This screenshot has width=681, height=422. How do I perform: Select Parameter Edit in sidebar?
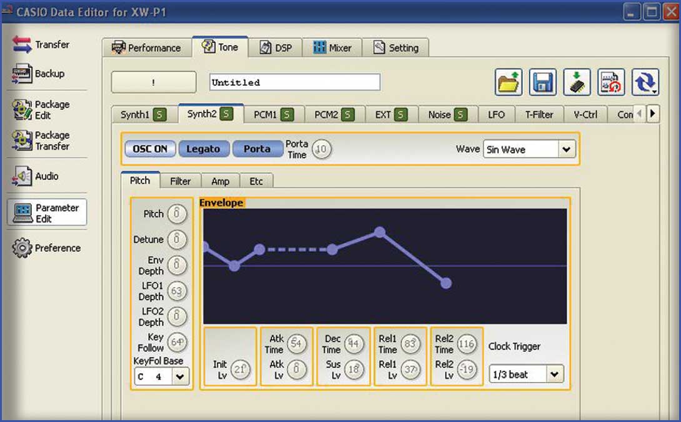(47, 213)
